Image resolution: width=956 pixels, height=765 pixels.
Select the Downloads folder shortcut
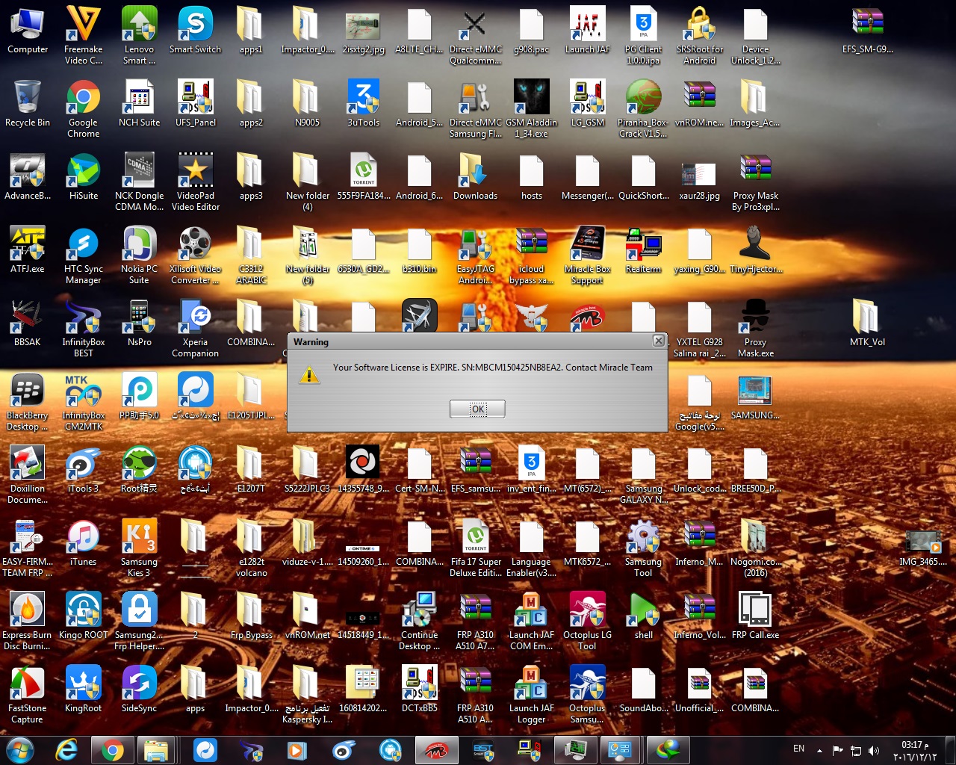pyautogui.click(x=476, y=177)
